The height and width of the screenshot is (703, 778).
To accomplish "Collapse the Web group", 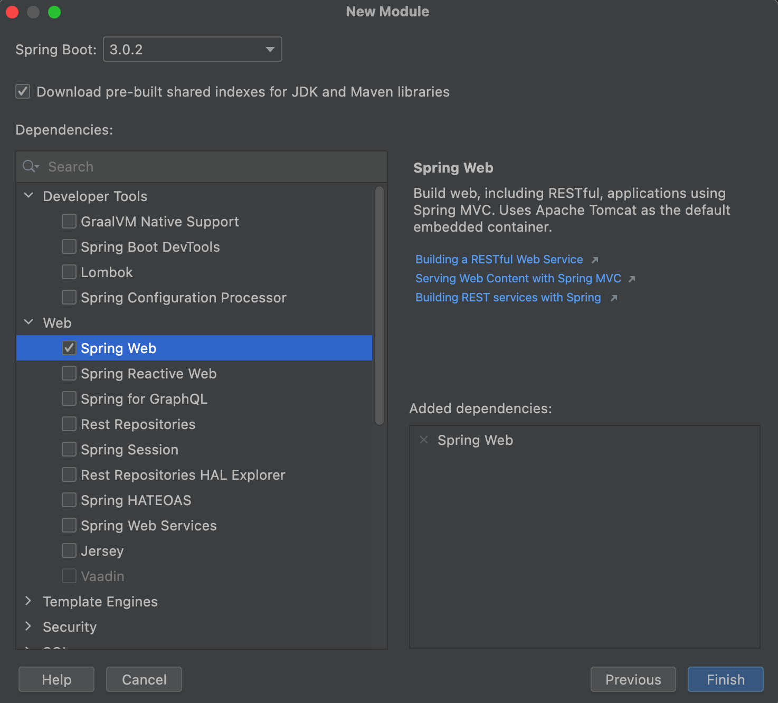I will [x=29, y=322].
